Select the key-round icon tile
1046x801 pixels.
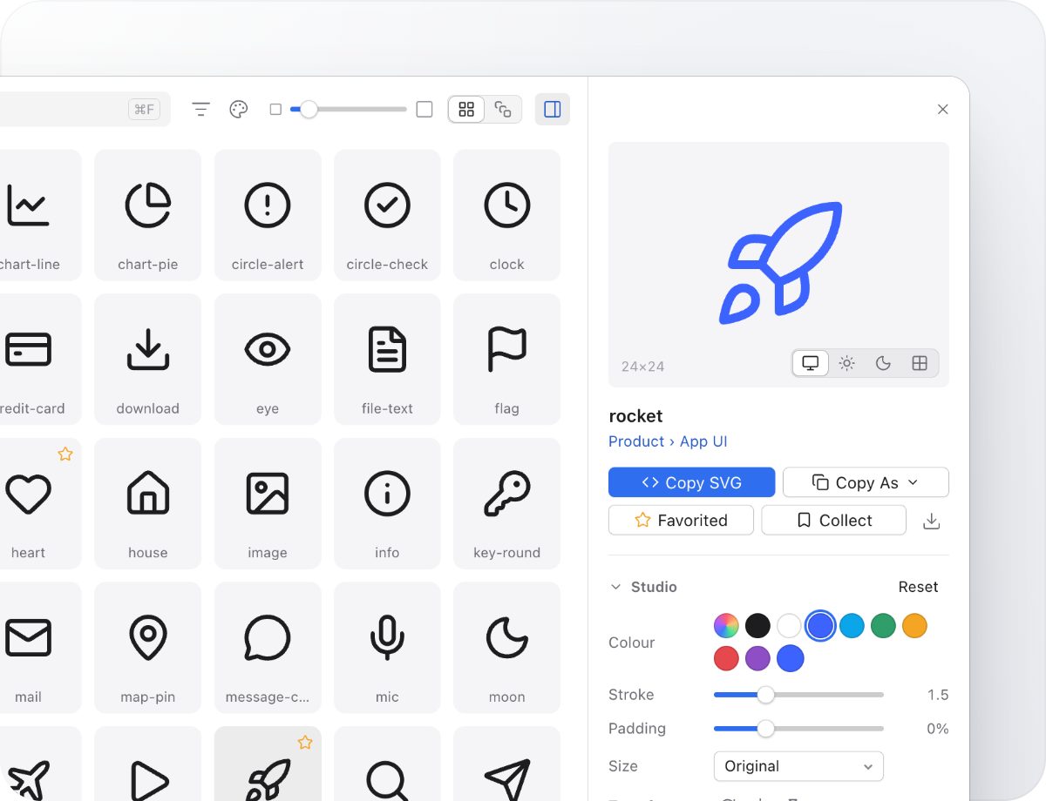[506, 503]
